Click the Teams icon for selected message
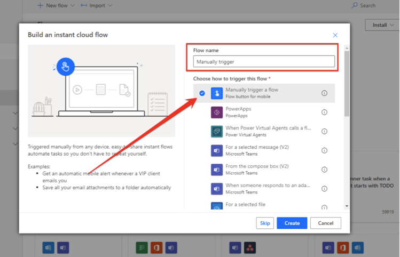This screenshot has height=257, width=400. (217, 150)
